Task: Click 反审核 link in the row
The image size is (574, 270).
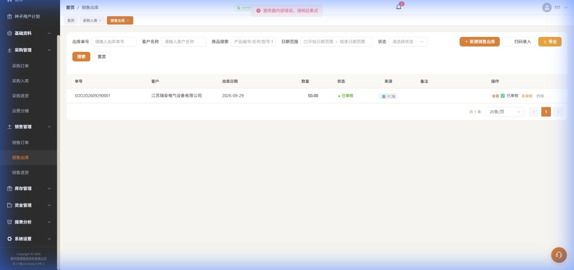Action: (x=527, y=96)
